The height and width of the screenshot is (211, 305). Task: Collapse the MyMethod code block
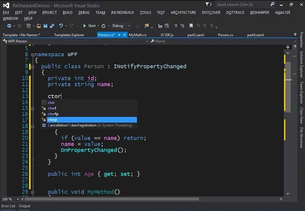33,192
